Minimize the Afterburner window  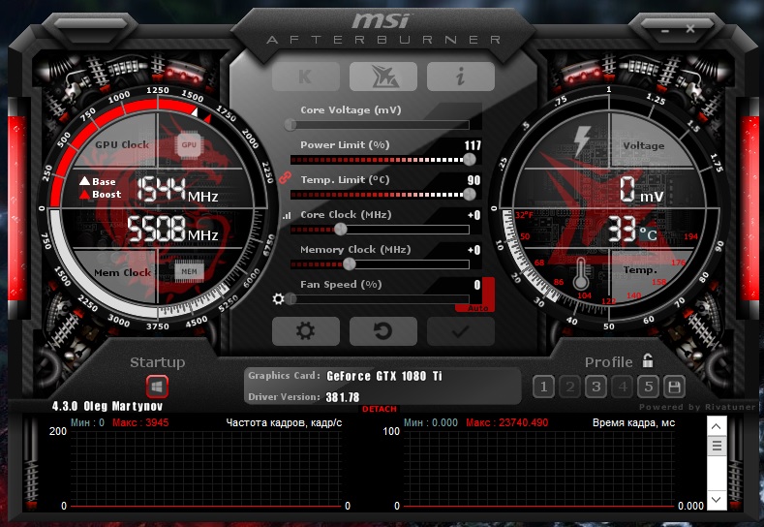click(x=665, y=30)
